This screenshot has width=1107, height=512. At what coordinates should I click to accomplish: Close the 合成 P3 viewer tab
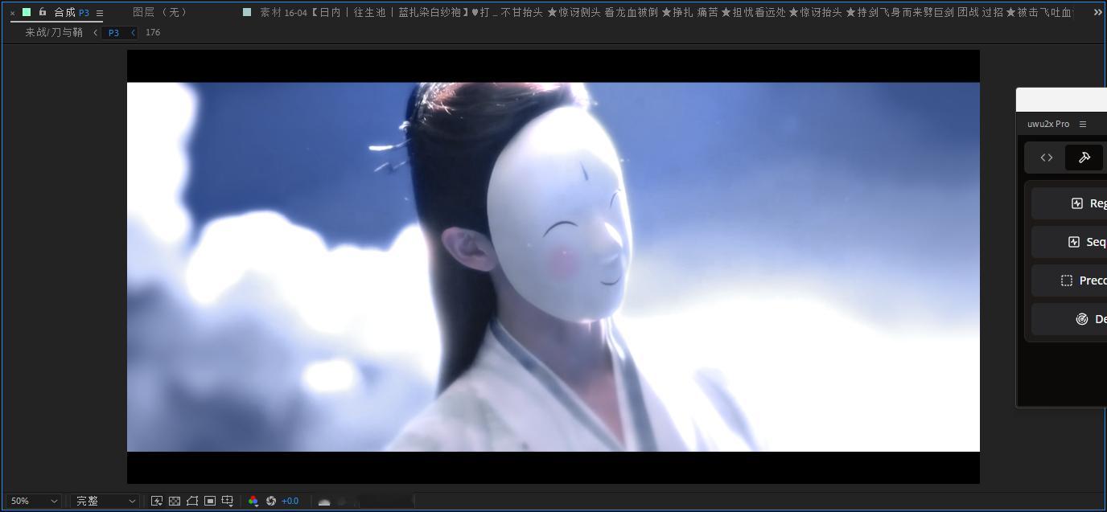[x=12, y=13]
